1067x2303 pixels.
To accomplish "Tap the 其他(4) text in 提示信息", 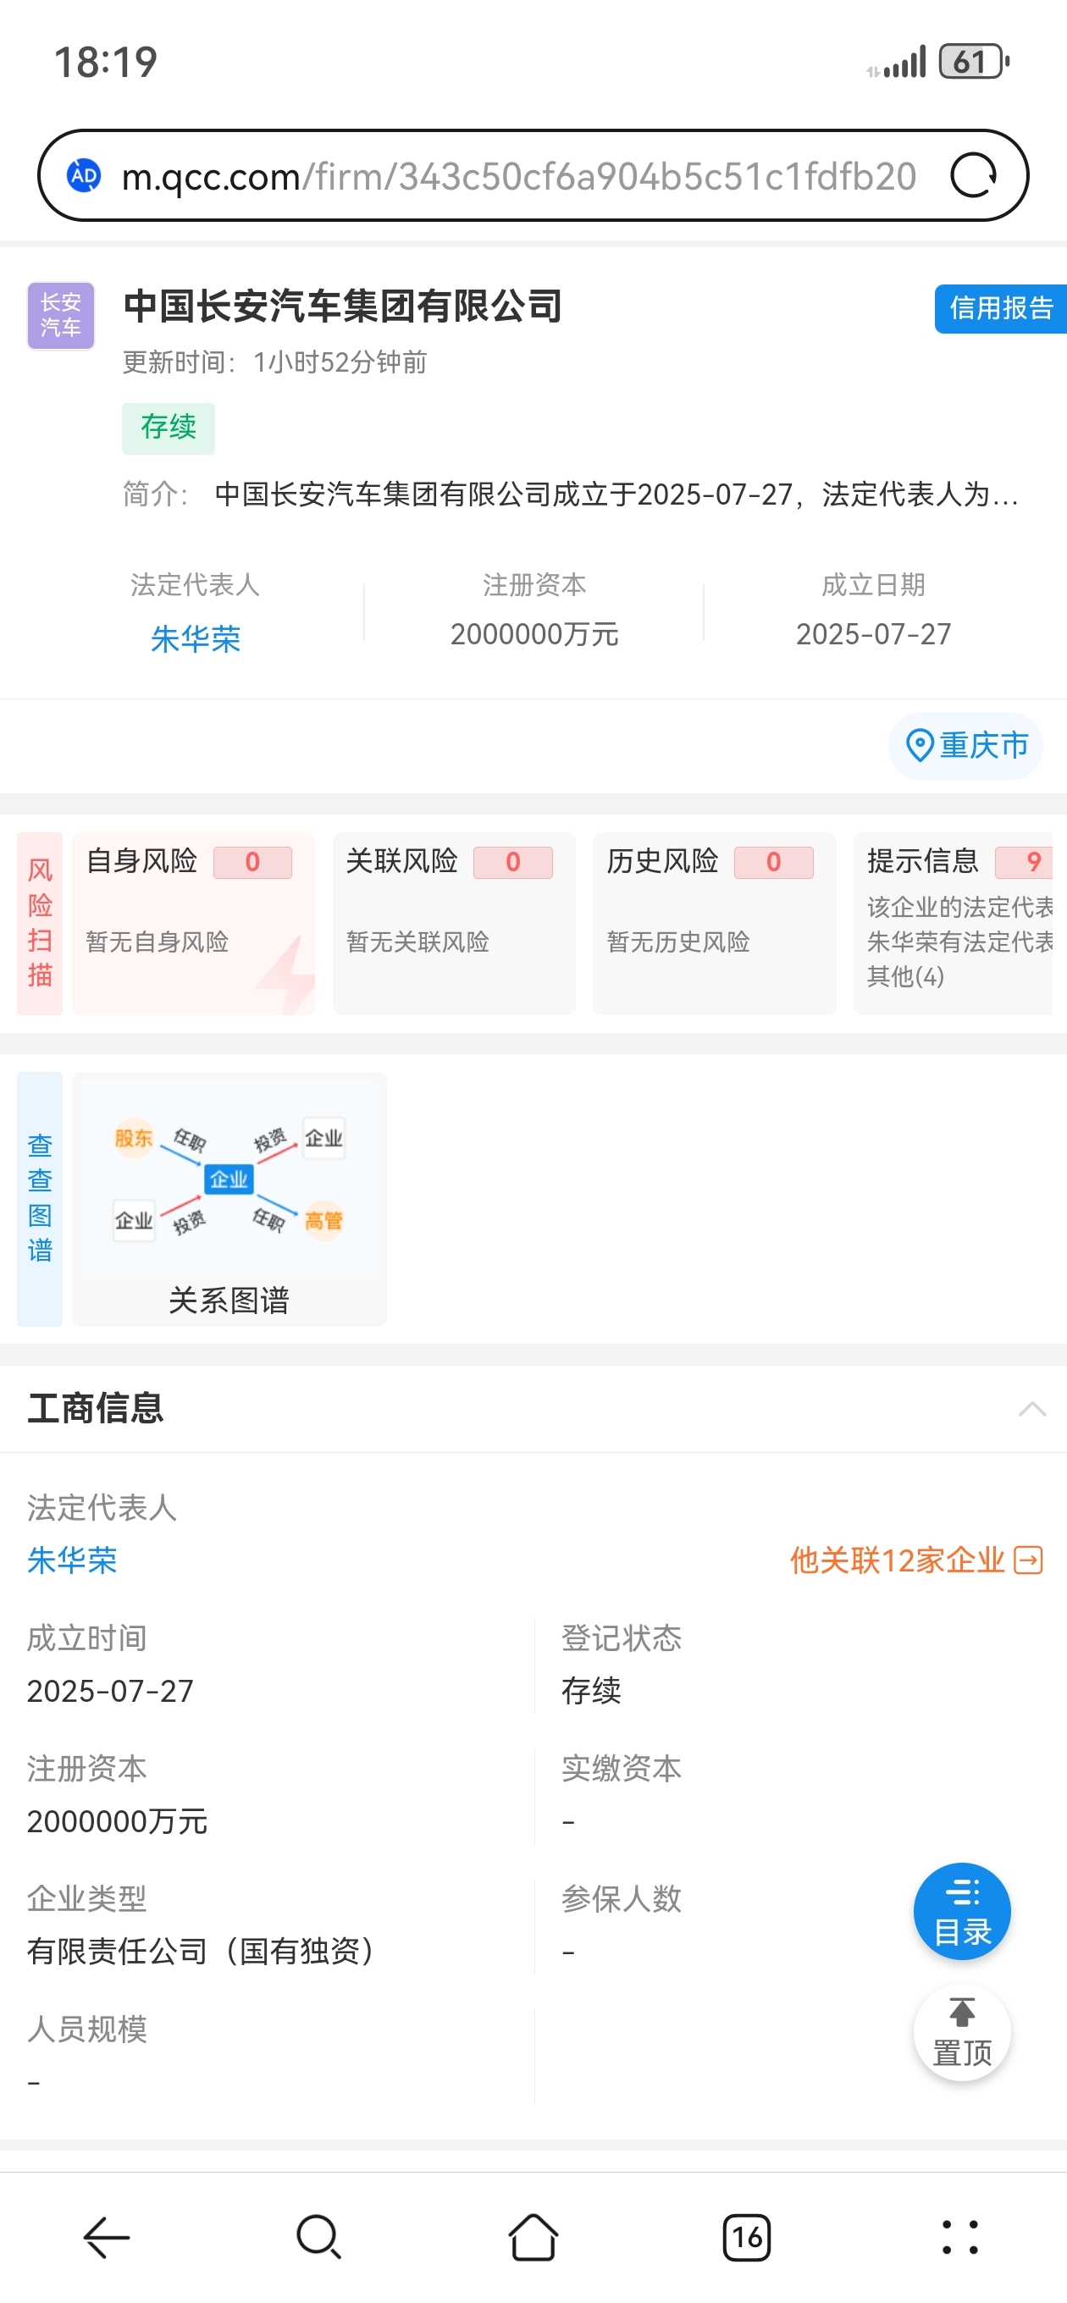I will (x=905, y=976).
